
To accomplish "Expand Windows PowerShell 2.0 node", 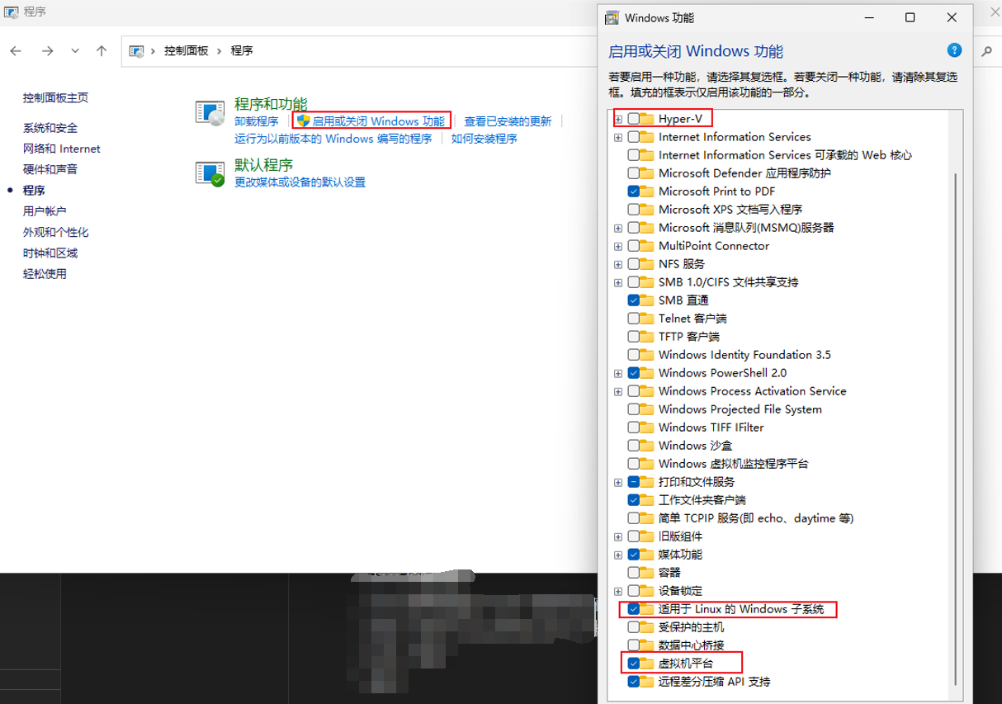I will tap(618, 373).
